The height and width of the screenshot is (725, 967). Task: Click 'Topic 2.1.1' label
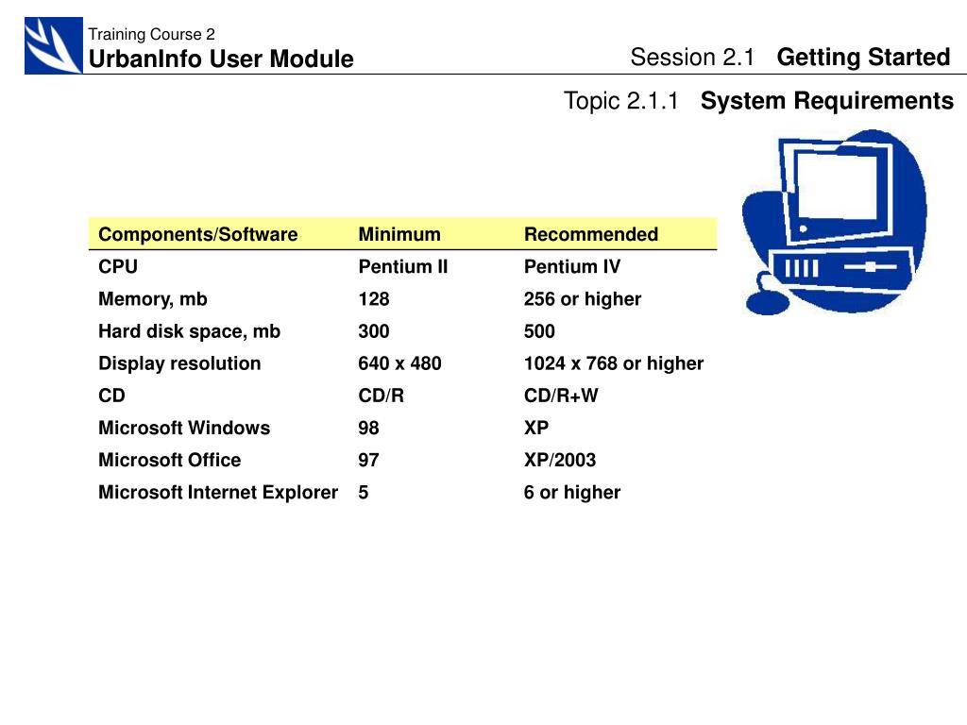click(x=621, y=100)
